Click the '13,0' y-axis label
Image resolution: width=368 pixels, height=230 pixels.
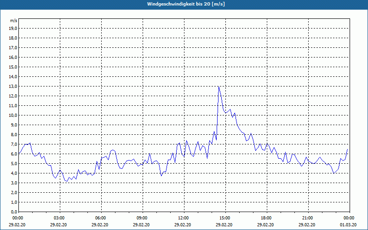tap(13, 86)
